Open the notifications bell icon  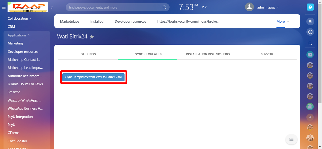pos(310,22)
